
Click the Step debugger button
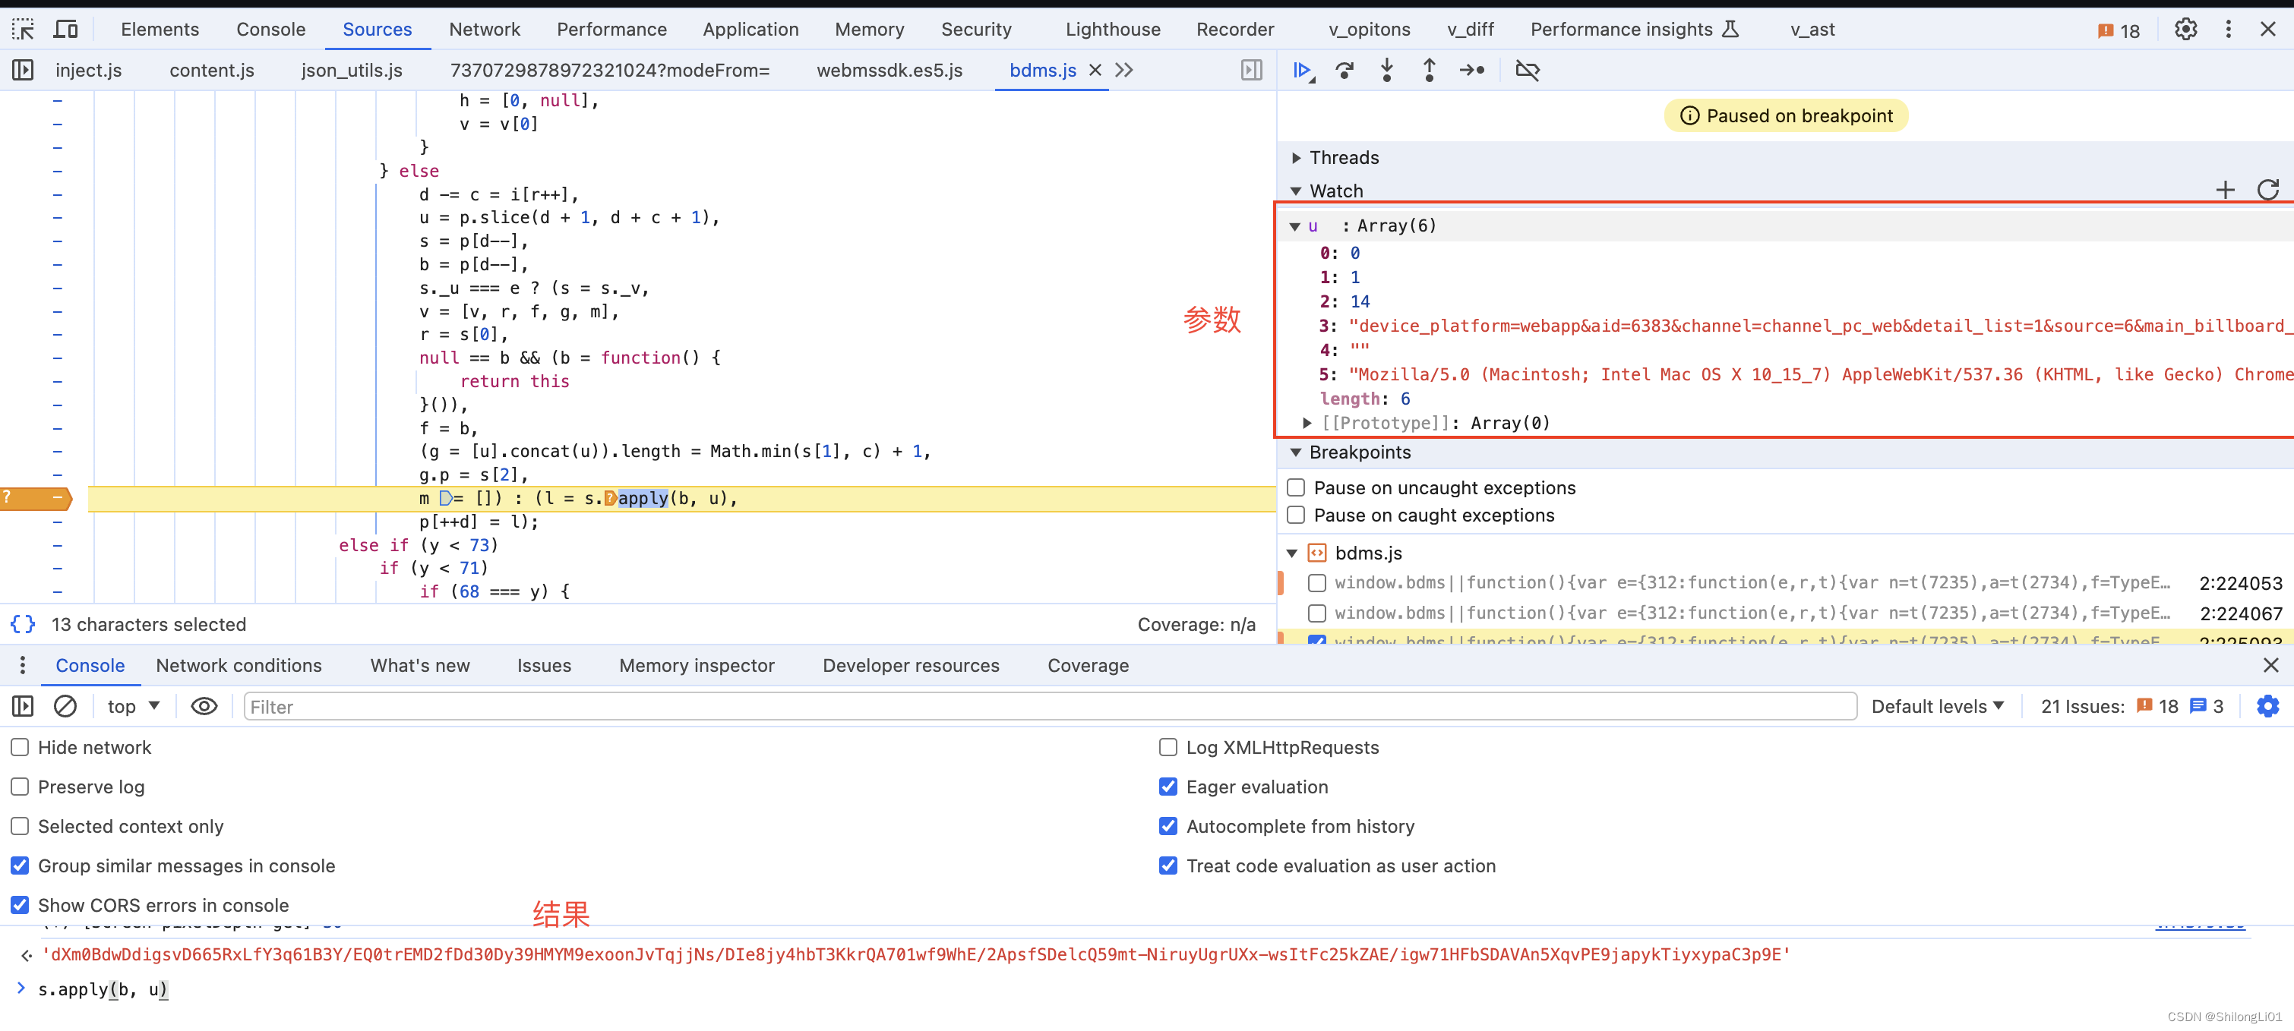[x=1472, y=71]
